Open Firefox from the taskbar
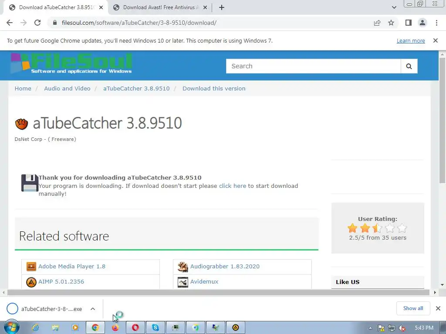The width and height of the screenshot is (446, 334). [x=115, y=328]
